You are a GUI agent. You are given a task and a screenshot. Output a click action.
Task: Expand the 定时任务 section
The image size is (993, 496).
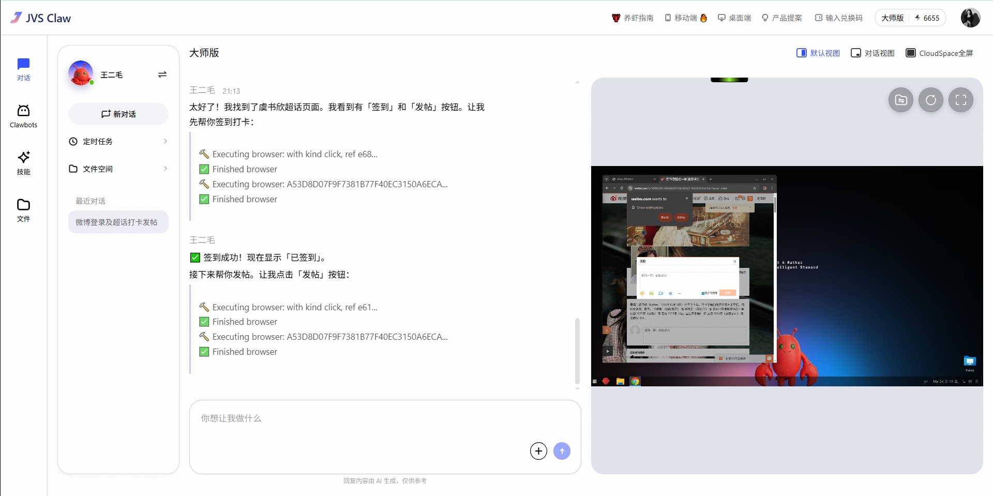118,141
